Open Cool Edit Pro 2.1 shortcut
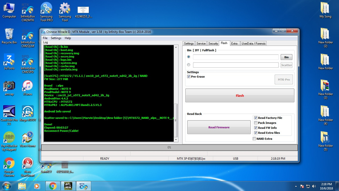 pos(9,115)
